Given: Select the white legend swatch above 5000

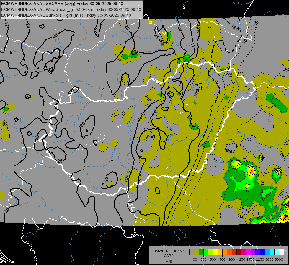Looking at the screenshot, I should tap(281, 252).
